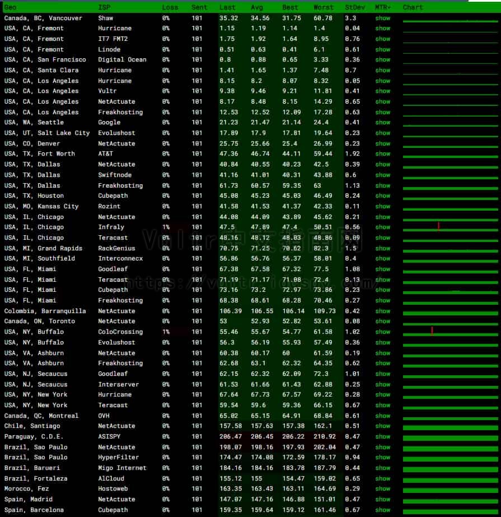This screenshot has width=501, height=517.
Task: Show MTR for Fremont Hurricane row
Action: [383, 29]
